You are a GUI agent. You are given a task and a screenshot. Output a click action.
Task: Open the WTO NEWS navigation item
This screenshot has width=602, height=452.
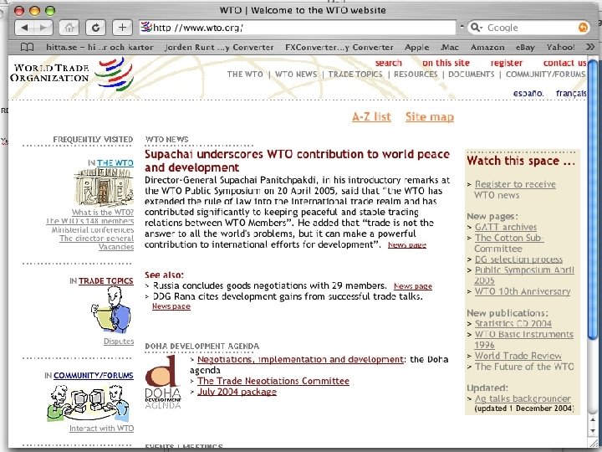(x=296, y=74)
